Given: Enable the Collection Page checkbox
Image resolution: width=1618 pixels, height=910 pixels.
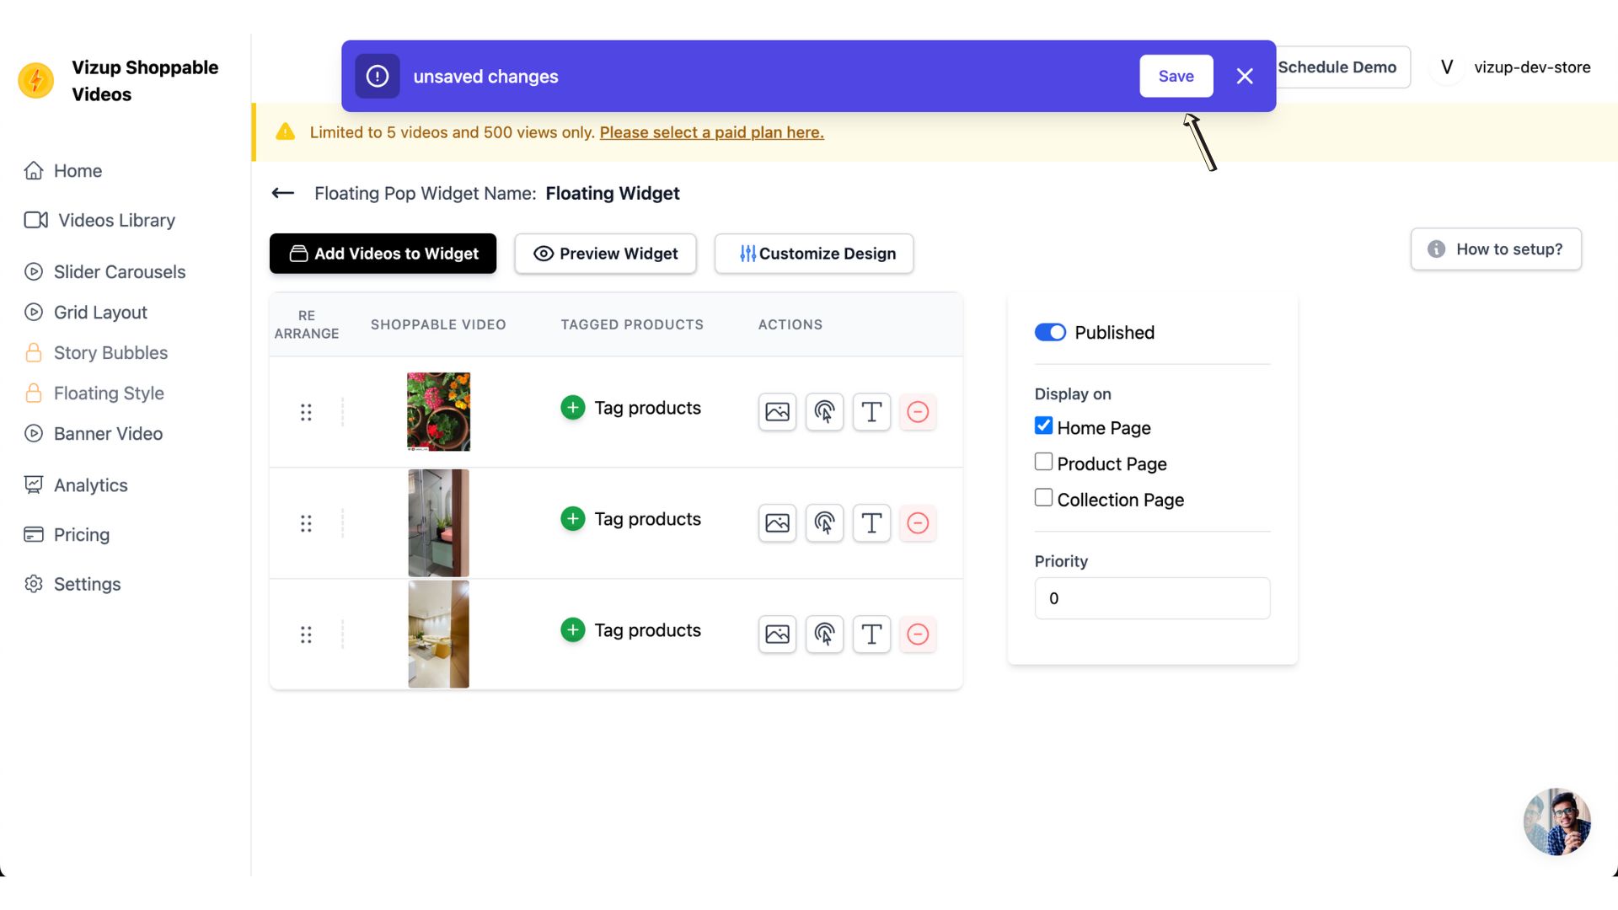Looking at the screenshot, I should 1042,498.
